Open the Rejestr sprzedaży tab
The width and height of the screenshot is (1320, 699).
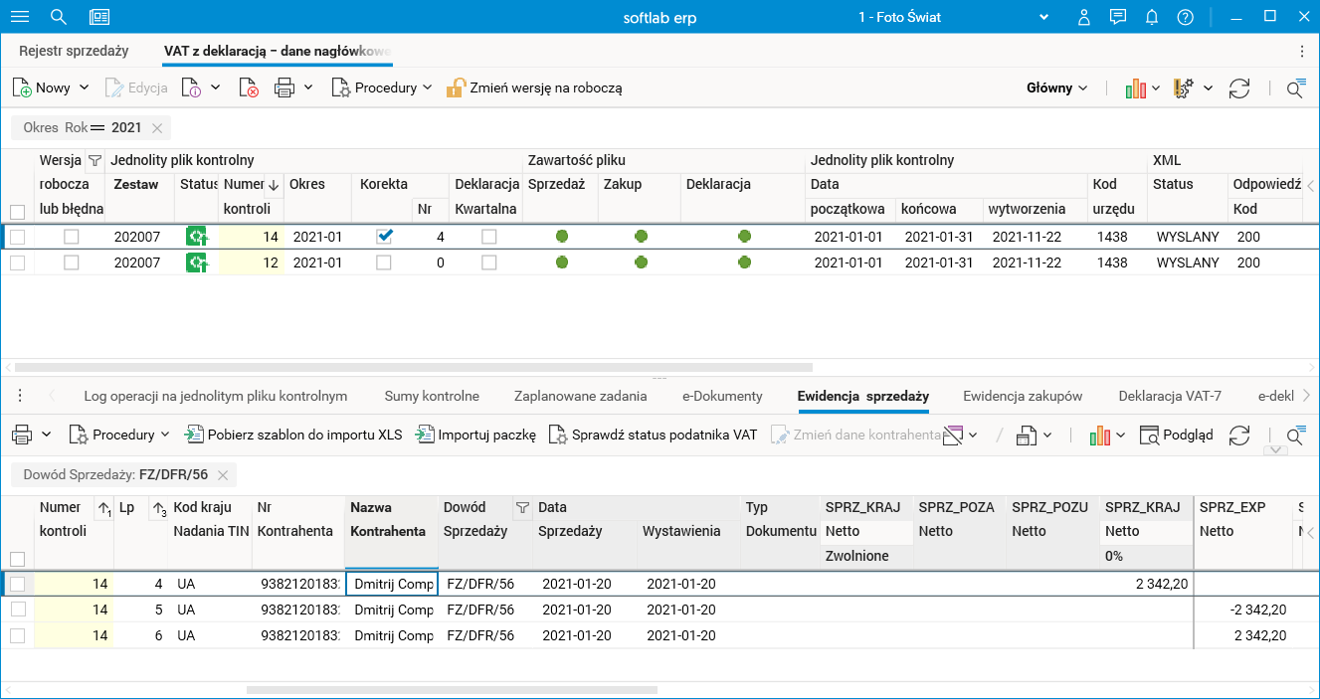click(74, 51)
